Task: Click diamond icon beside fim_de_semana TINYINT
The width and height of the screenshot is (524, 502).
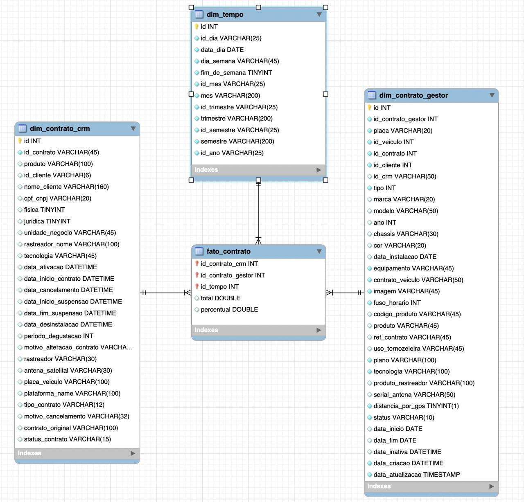Action: tap(197, 72)
